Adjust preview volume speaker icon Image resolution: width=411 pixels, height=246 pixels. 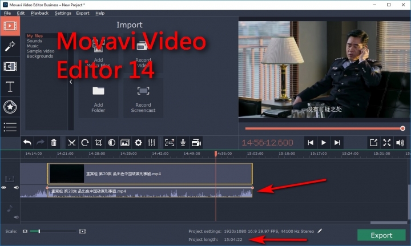coord(400,143)
